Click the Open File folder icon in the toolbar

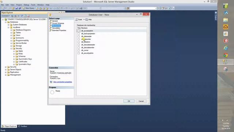(x=13, y=8)
